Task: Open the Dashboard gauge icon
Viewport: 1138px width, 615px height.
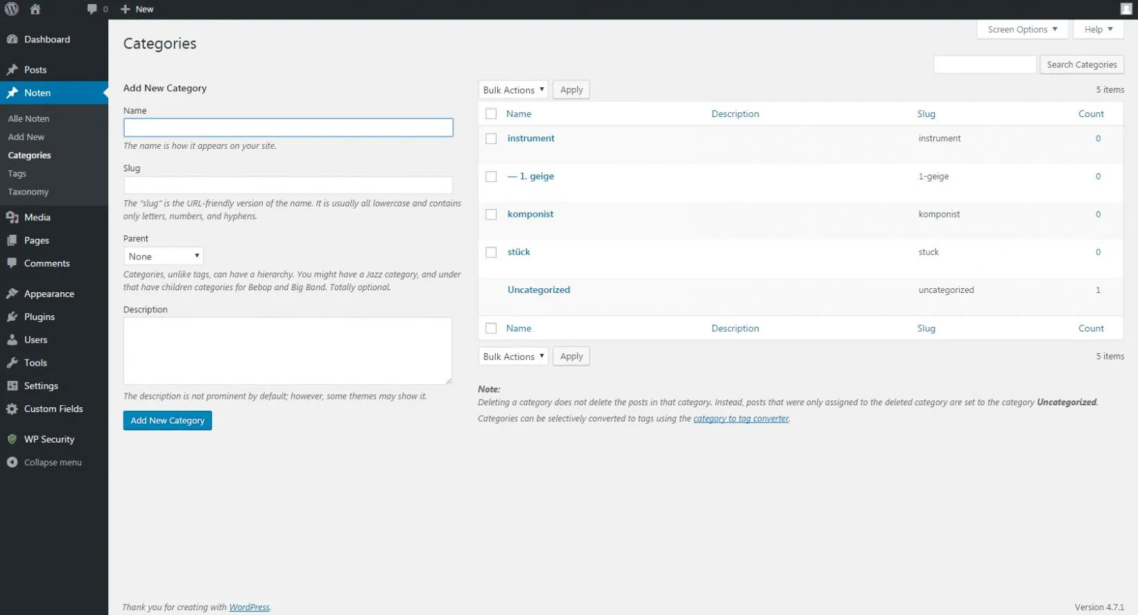Action: [12, 39]
